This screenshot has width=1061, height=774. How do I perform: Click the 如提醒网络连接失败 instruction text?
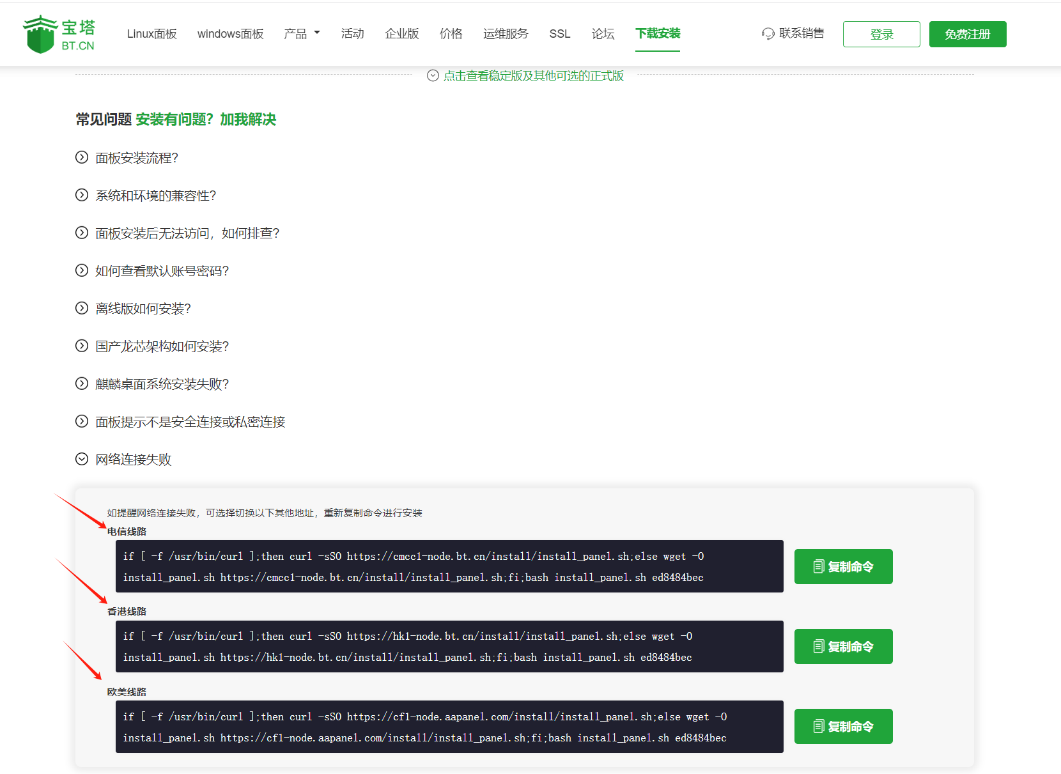[265, 513]
